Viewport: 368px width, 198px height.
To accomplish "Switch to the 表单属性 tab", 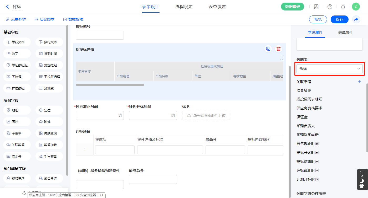I will (345, 33).
